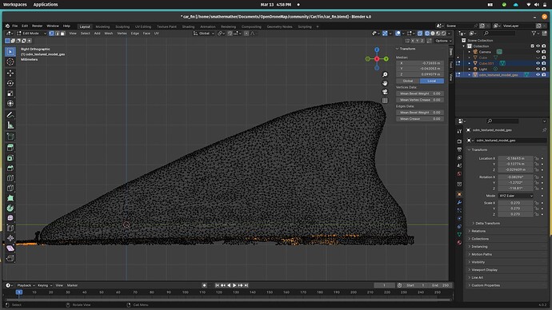This screenshot has width=552, height=310.
Task: Enable face select mode
Action: click(62, 34)
